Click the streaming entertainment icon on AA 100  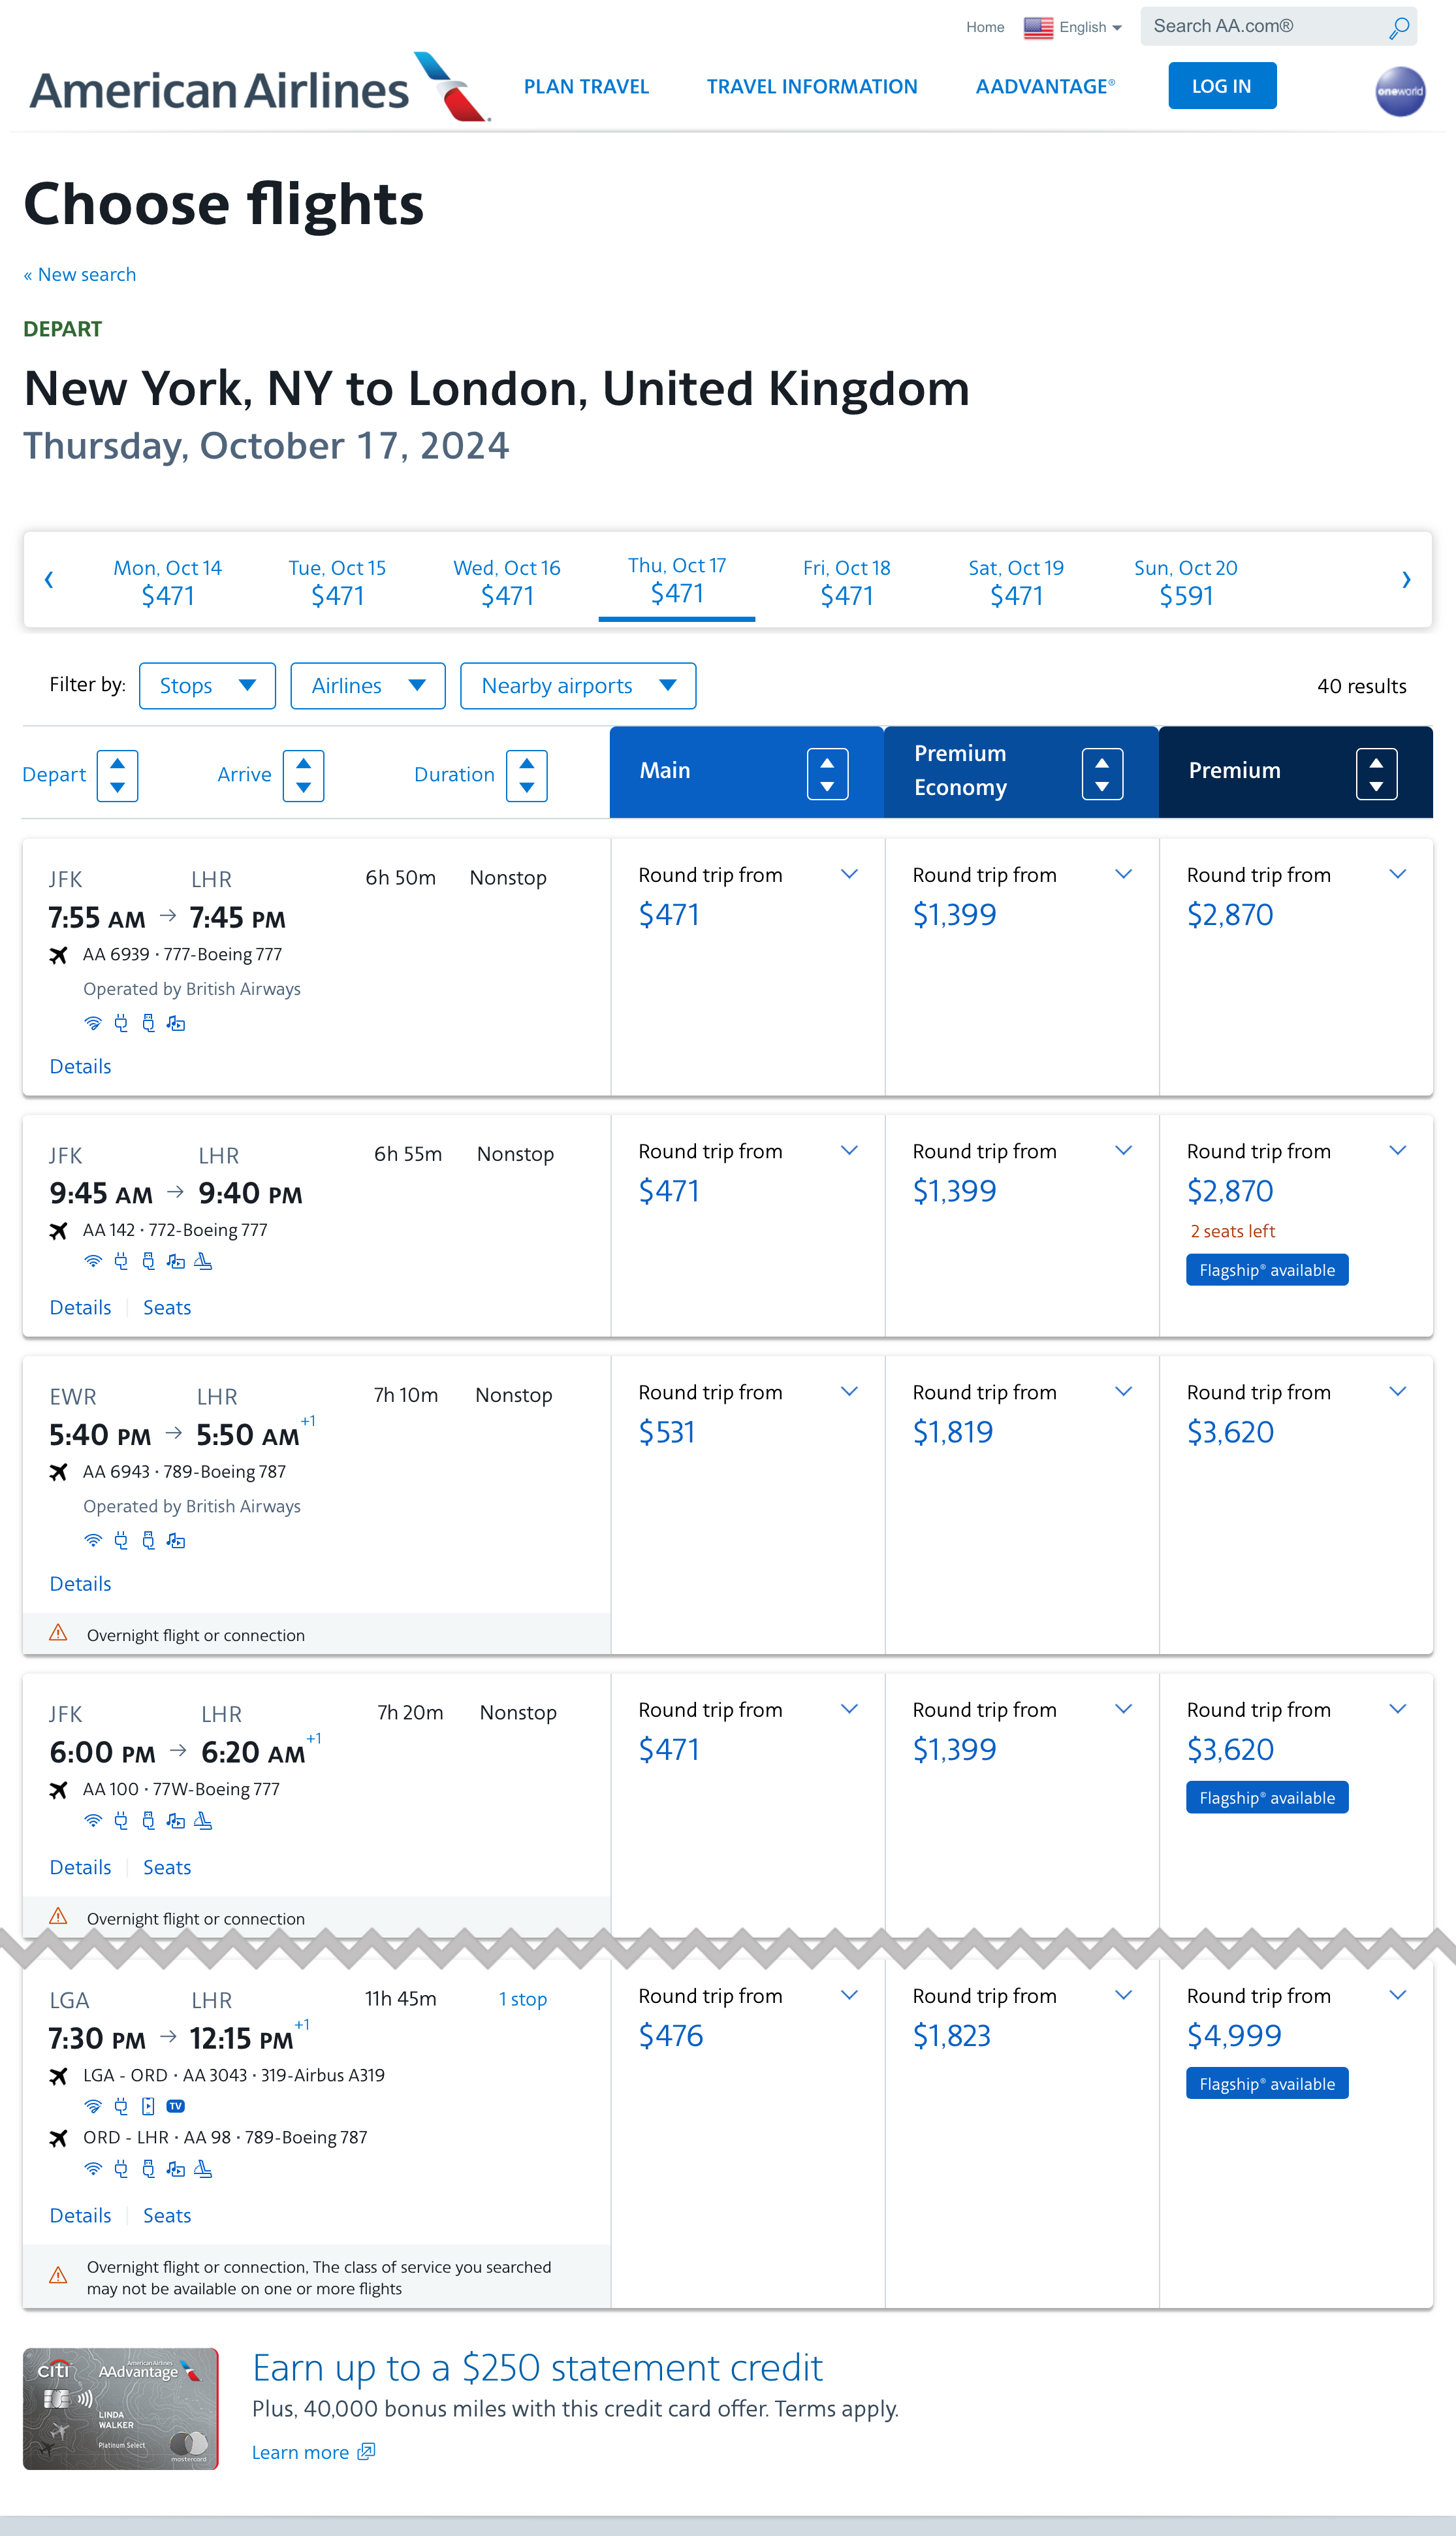click(175, 1821)
